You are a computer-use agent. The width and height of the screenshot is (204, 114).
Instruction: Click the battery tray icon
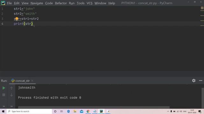pyautogui.click(x=174, y=111)
